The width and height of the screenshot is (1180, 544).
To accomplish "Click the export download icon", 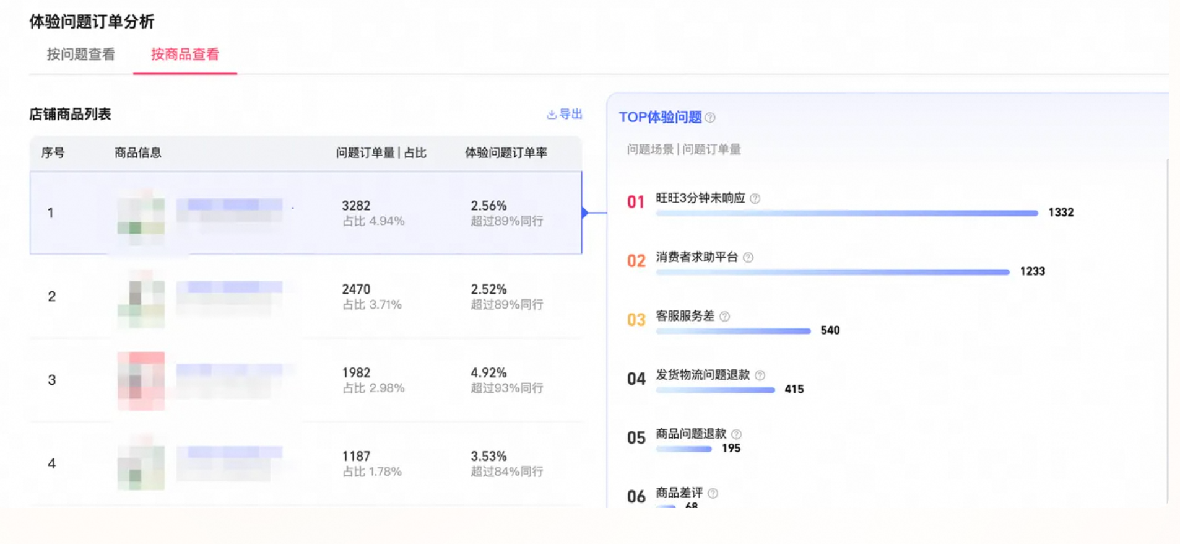I will [x=552, y=115].
